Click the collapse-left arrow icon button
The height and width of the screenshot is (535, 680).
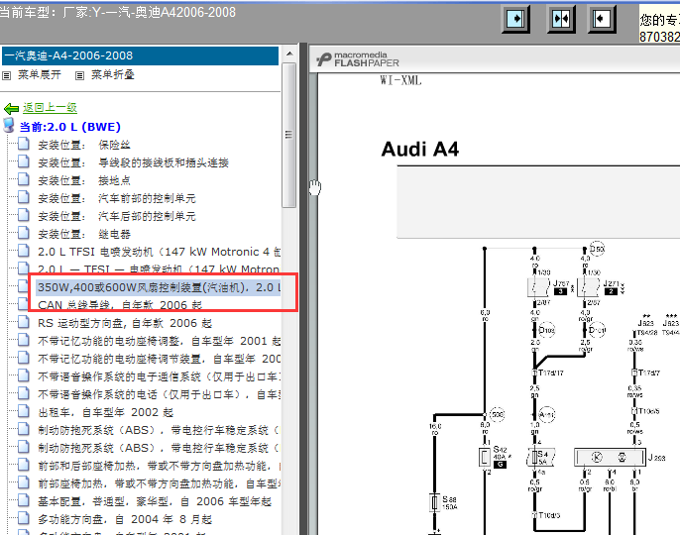coord(602,19)
